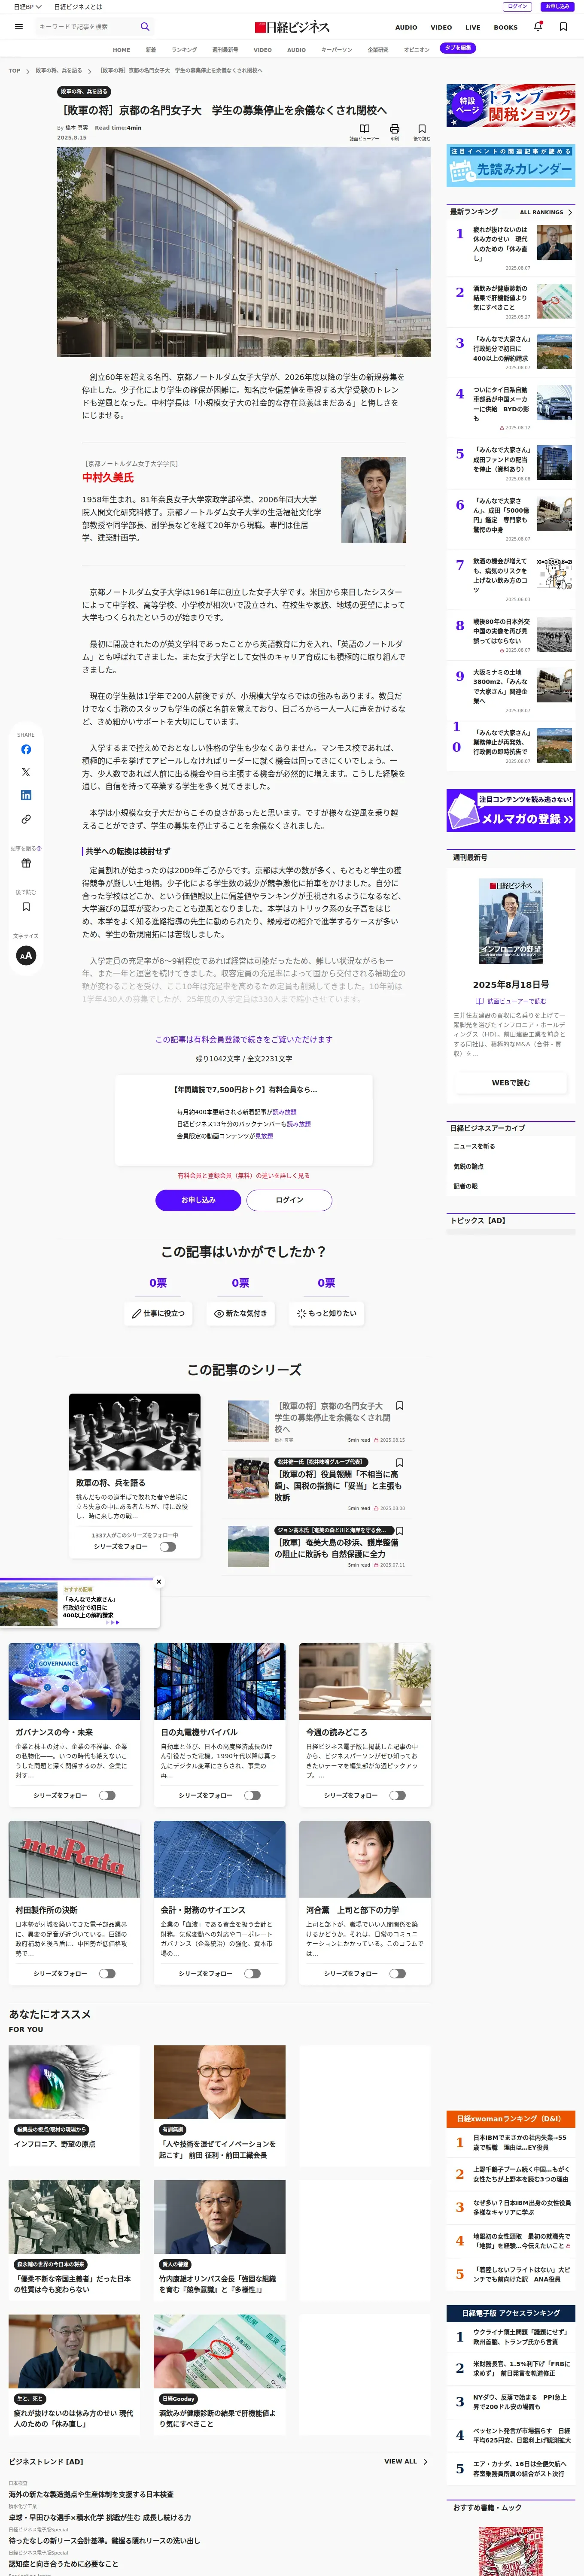Open the 日経ビジネスとは link
Viewport: 584px width, 2576px height.
(x=78, y=6)
